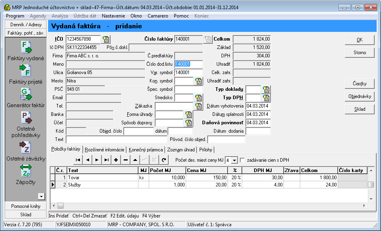Open Forma úhrady selection list
Viewport: 381px width, 231px height.
pyautogui.click(x=188, y=114)
